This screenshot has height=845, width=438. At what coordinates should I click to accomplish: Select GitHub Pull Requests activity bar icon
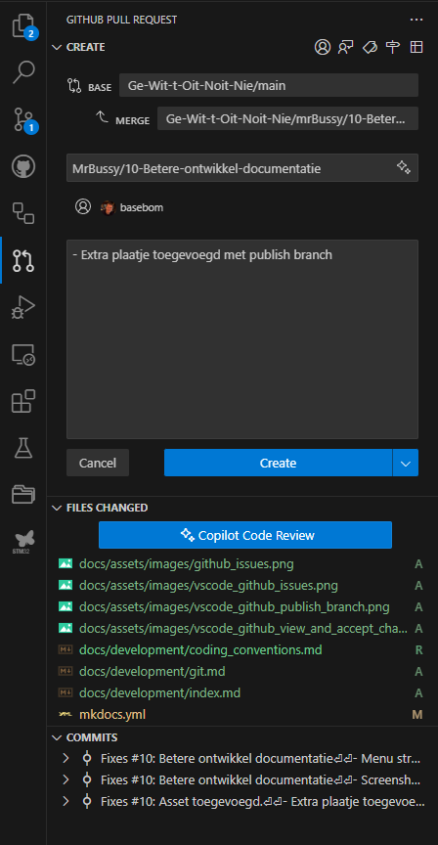[x=23, y=260]
